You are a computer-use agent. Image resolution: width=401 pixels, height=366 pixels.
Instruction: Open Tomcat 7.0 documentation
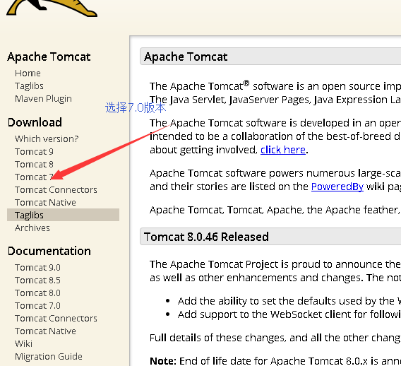tap(37, 306)
